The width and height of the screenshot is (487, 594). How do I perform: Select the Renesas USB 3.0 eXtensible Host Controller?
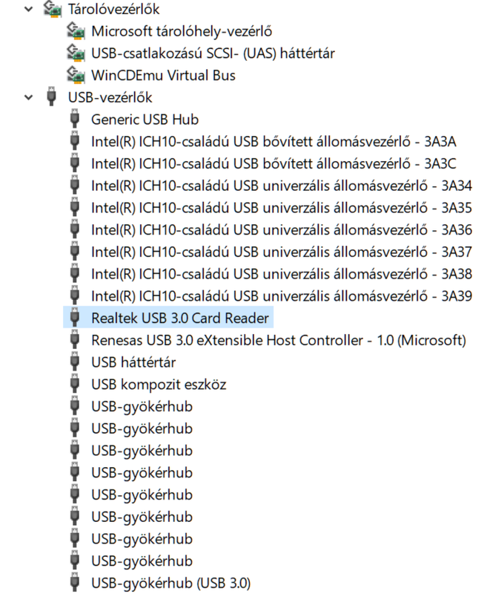click(x=278, y=340)
